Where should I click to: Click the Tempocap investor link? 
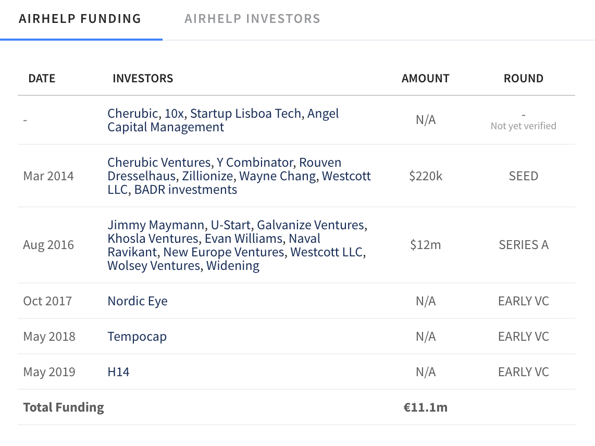pos(137,336)
